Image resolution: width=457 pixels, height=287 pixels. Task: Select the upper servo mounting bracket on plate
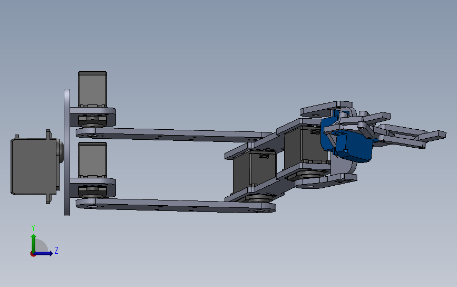pyautogui.click(x=93, y=117)
